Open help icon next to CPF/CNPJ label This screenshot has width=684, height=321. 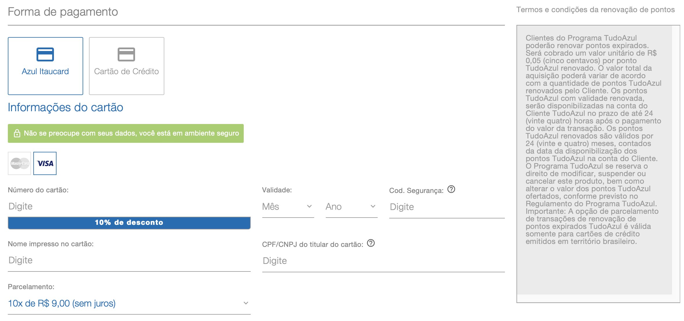371,243
